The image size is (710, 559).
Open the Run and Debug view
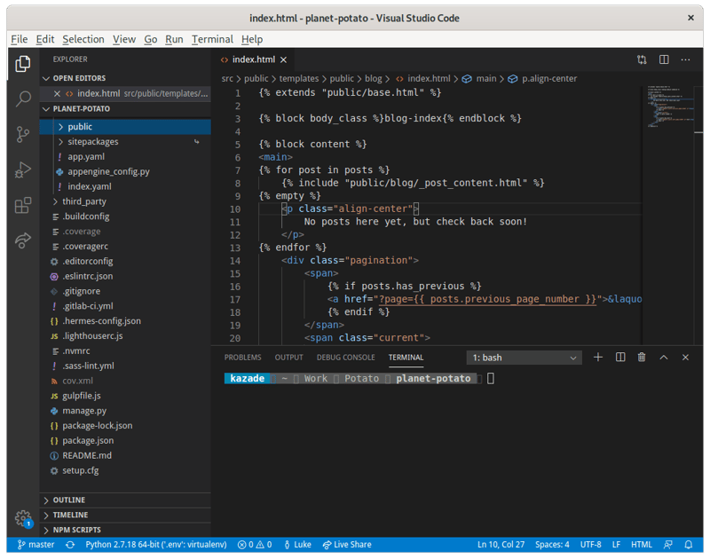point(23,169)
